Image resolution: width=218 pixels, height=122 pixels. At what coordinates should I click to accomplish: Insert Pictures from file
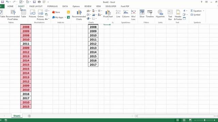click(x=33, y=14)
